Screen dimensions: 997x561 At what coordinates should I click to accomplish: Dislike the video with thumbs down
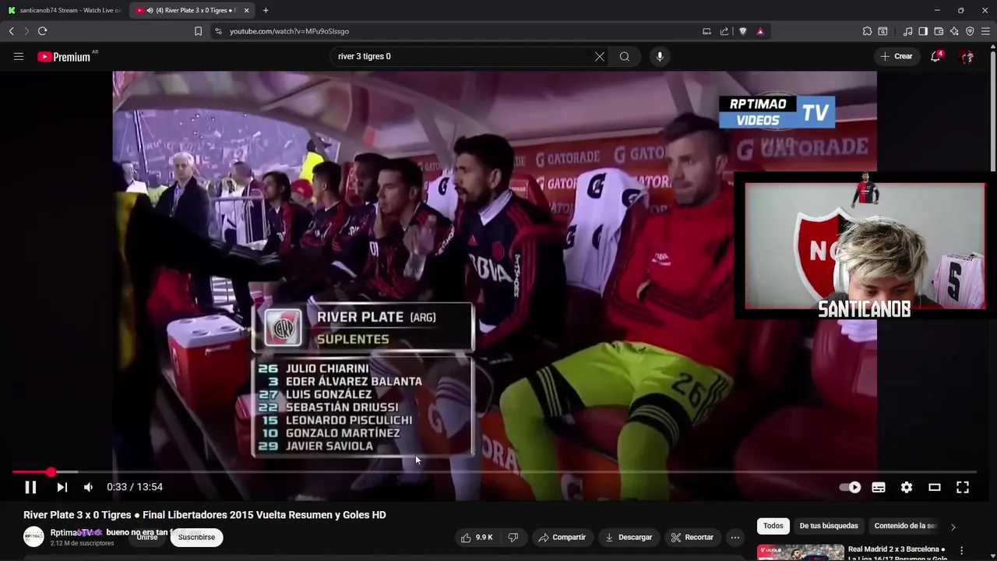(513, 537)
